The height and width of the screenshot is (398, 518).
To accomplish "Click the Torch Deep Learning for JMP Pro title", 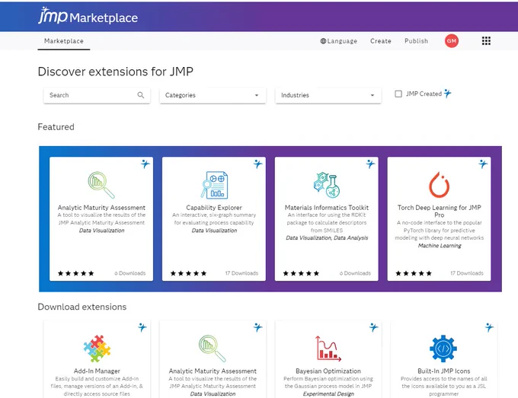I will click(x=440, y=212).
